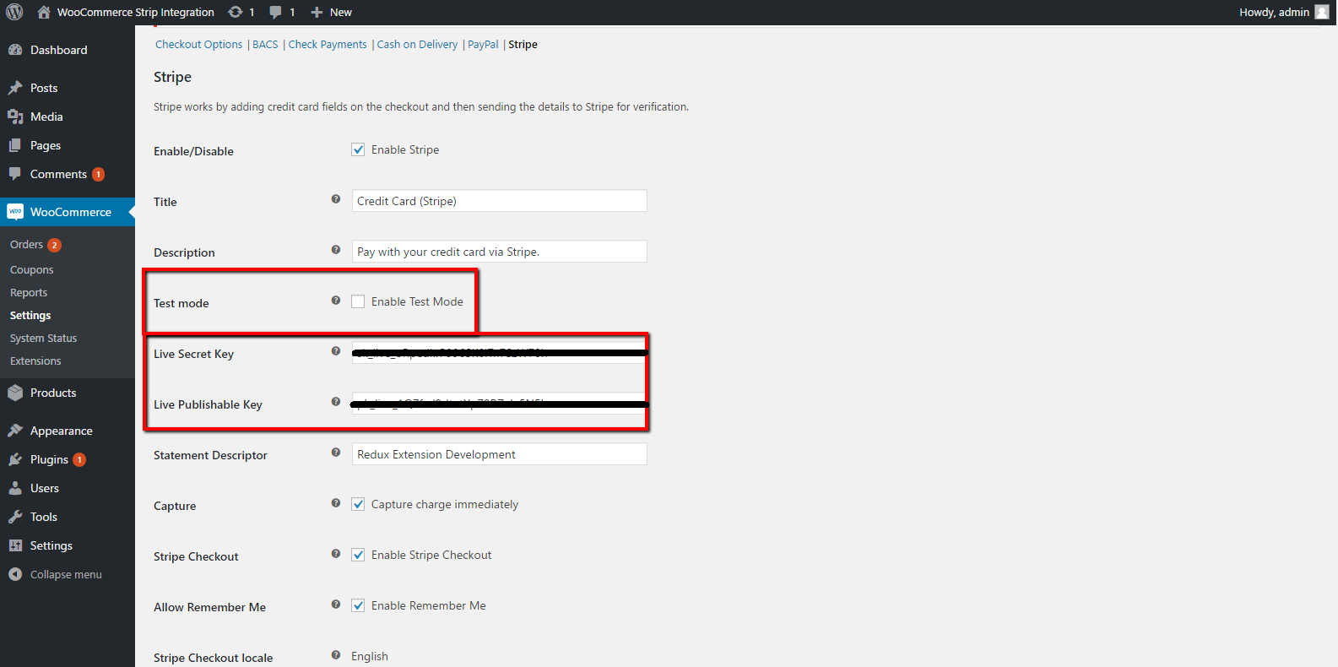Image resolution: width=1338 pixels, height=667 pixels.
Task: Toggle Enable Stripe Checkout checkbox
Action: [x=358, y=555]
